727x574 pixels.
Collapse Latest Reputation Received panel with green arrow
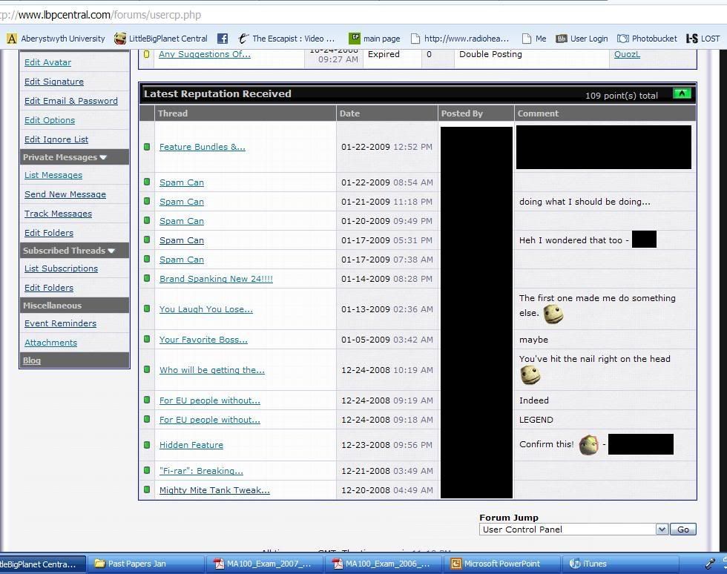tap(681, 93)
